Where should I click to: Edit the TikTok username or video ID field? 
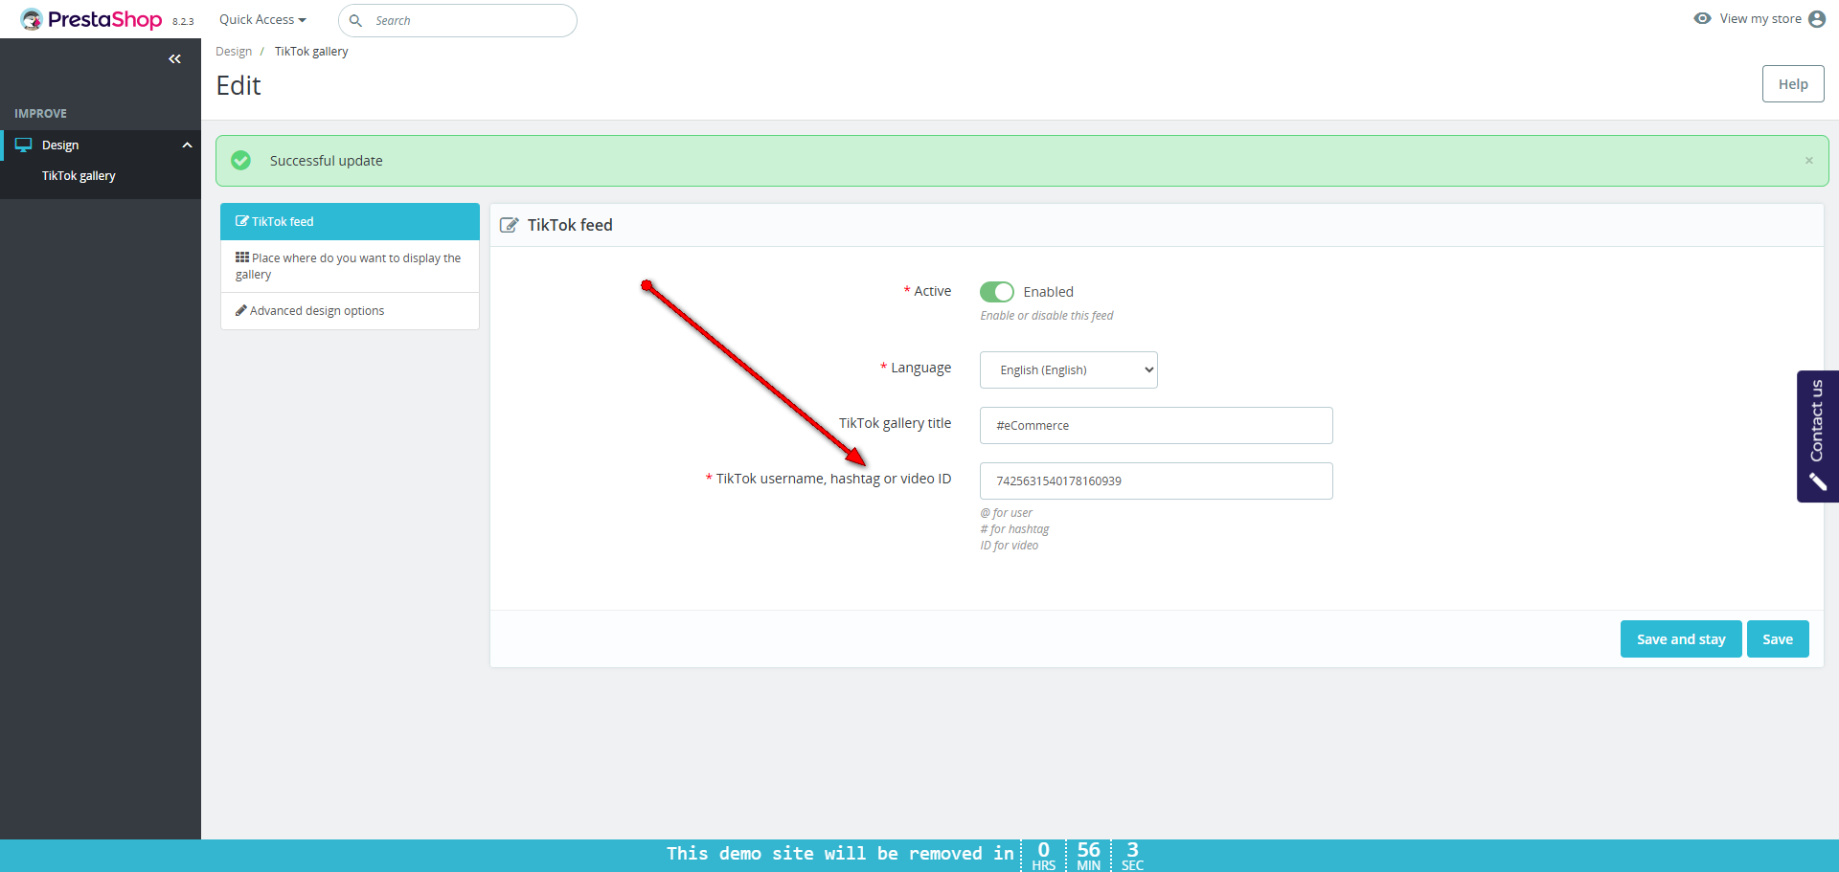1156,481
